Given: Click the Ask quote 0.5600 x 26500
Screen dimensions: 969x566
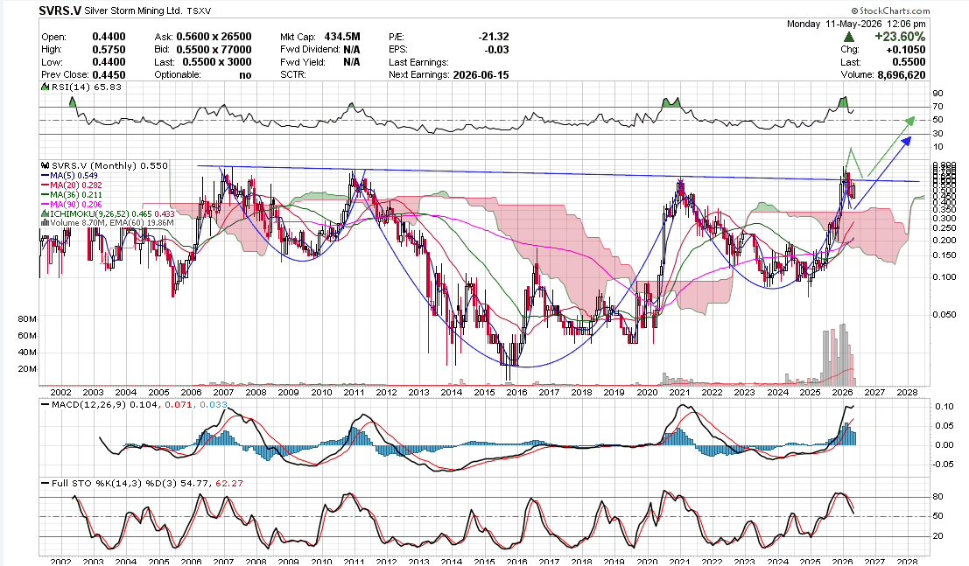Looking at the screenshot, I should coord(214,37).
